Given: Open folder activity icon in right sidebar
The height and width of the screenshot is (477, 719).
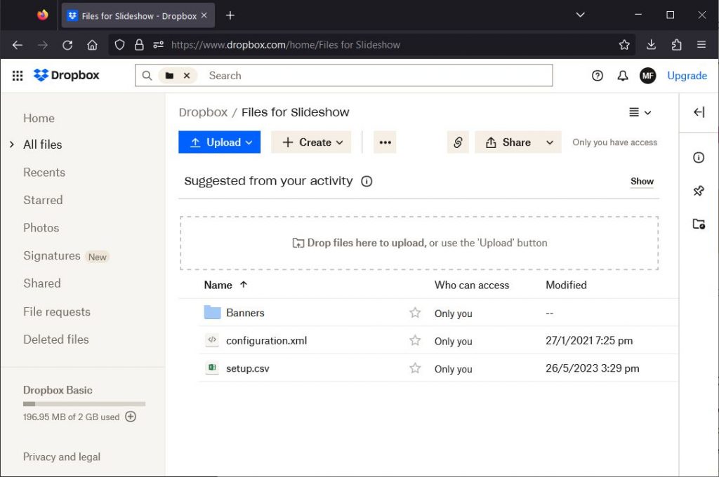Looking at the screenshot, I should pos(699,224).
